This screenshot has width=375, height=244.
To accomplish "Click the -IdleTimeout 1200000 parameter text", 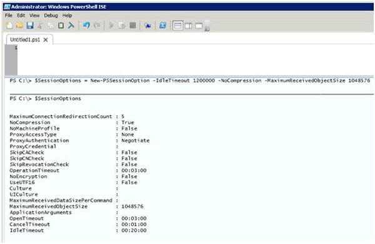I will tap(184, 81).
